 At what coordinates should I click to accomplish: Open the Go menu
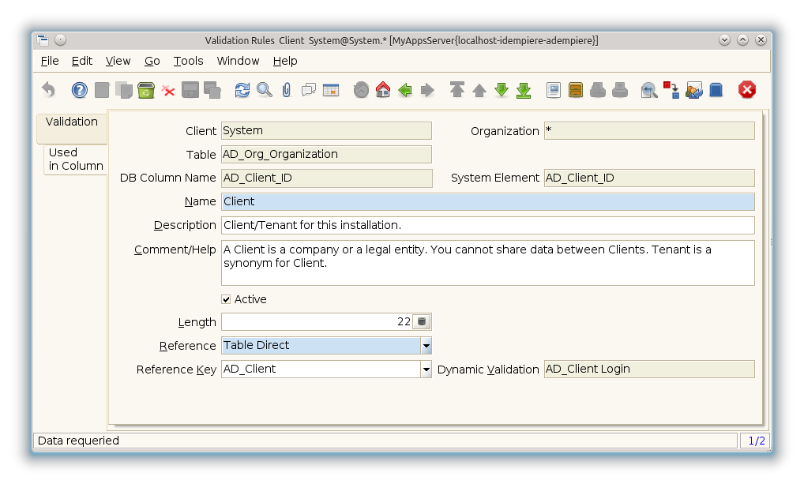(152, 61)
